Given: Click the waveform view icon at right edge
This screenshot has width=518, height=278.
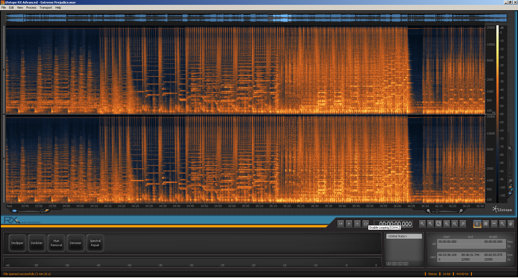Looking at the screenshot, I should [510, 193].
